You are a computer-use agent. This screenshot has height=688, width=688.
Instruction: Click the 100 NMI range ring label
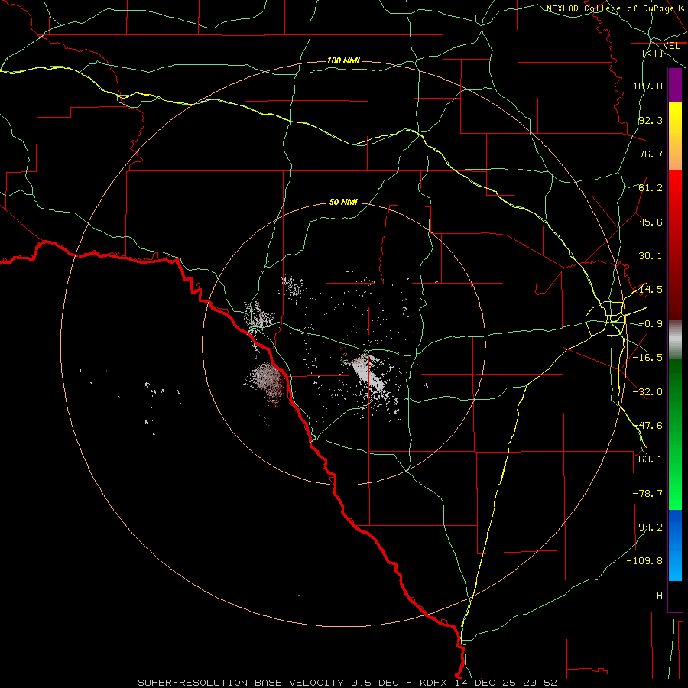pyautogui.click(x=343, y=60)
